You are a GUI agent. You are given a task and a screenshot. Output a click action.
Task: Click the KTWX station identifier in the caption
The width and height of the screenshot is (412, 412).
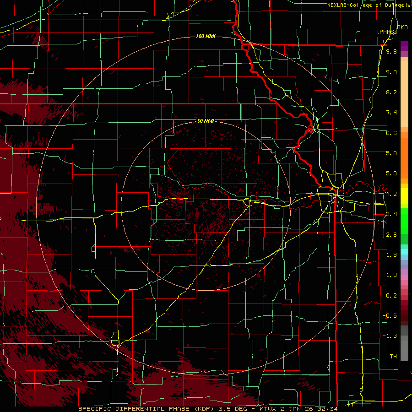(x=269, y=409)
